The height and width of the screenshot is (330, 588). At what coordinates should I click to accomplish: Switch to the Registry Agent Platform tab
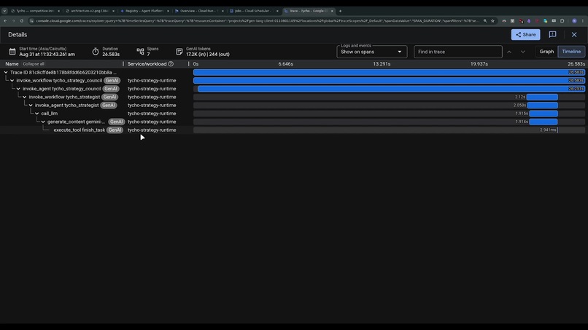point(144,11)
